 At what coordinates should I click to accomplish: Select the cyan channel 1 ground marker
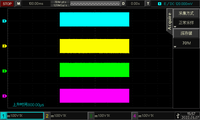point(4,21)
